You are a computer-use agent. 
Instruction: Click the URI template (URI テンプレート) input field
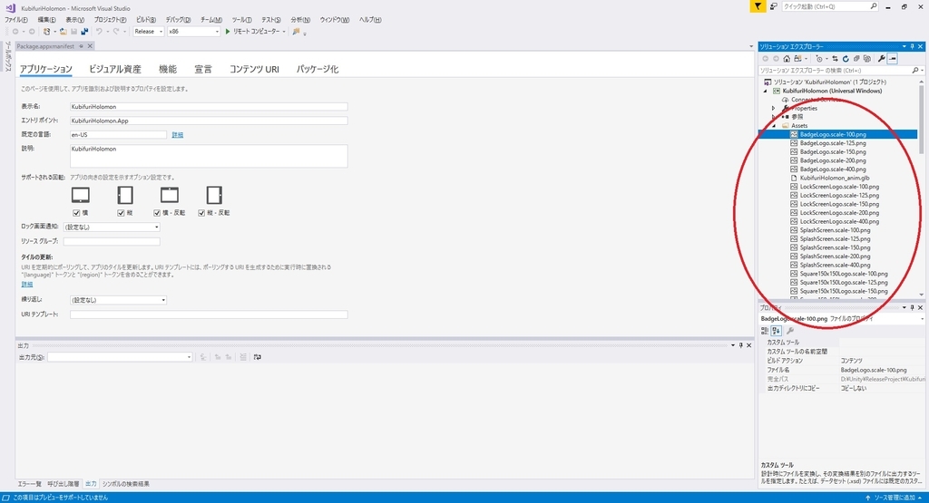209,314
